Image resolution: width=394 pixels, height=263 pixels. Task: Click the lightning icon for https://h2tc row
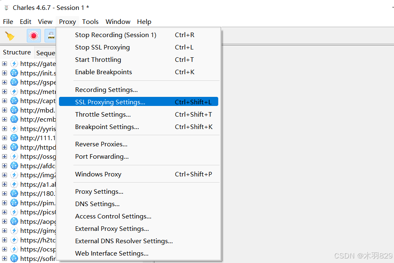pos(14,240)
